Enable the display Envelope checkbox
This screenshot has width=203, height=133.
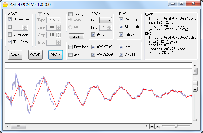coord(70,47)
